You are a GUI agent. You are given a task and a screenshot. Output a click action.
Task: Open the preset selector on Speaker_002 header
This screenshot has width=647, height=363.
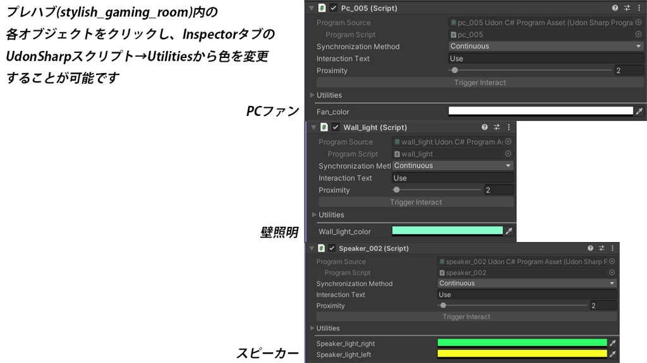tap(600, 248)
